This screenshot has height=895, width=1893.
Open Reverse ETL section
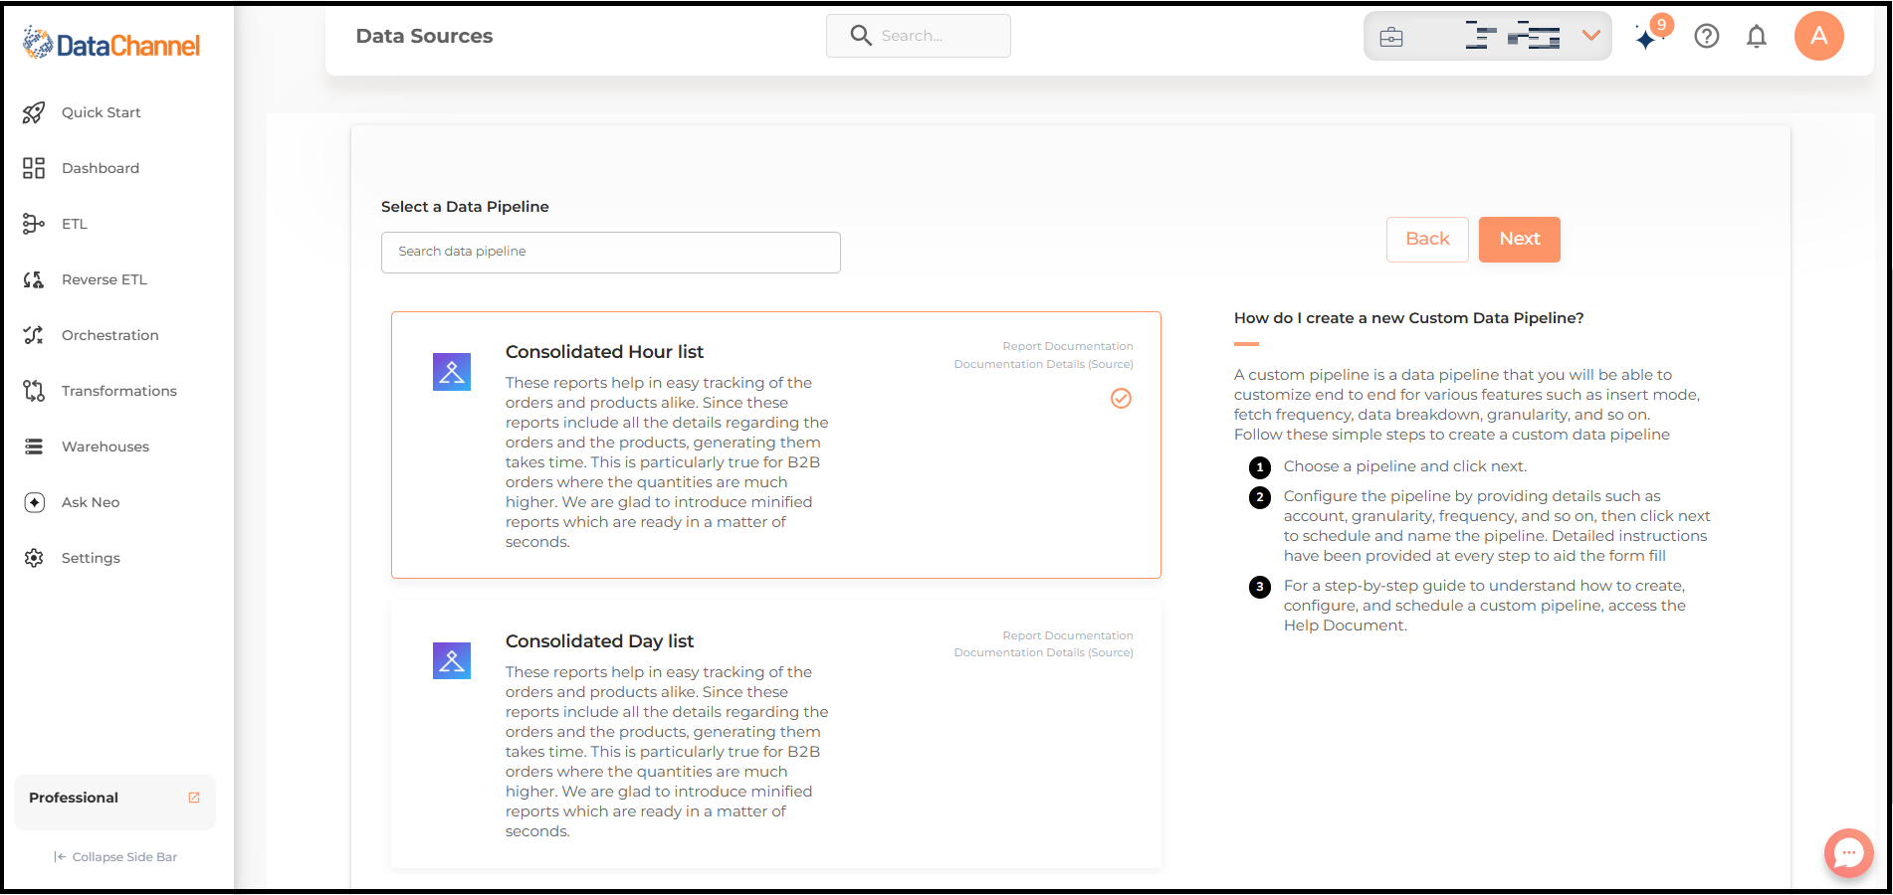tap(105, 279)
